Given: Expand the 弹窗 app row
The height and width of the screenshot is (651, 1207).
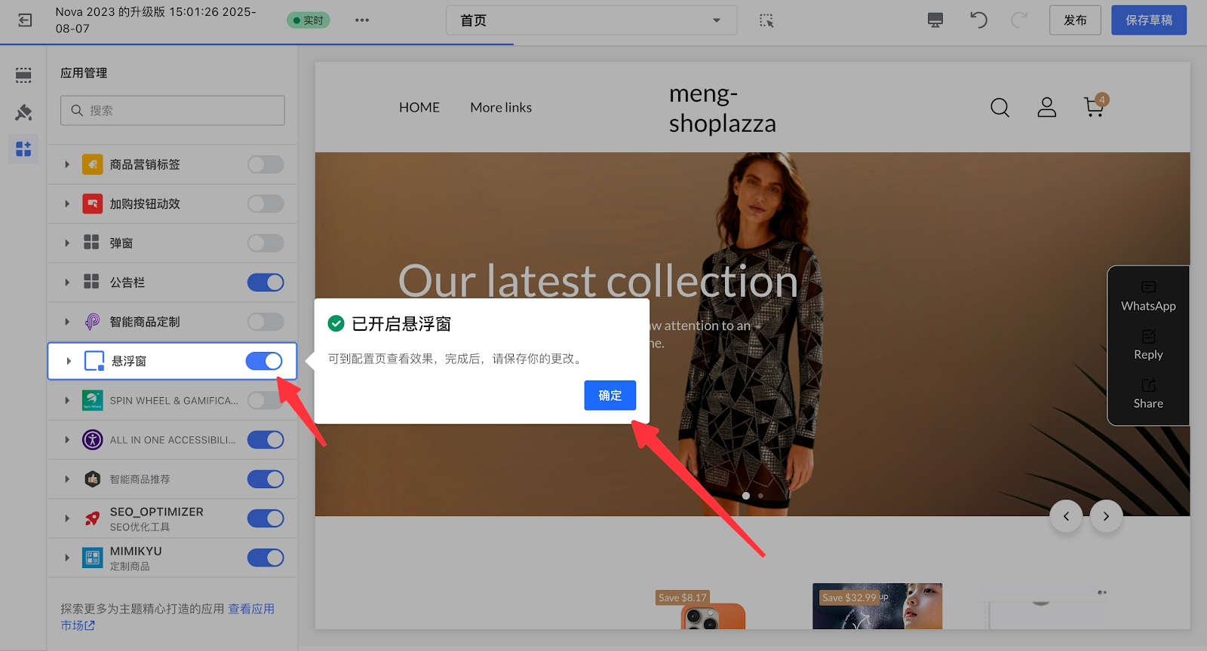Looking at the screenshot, I should (67, 243).
